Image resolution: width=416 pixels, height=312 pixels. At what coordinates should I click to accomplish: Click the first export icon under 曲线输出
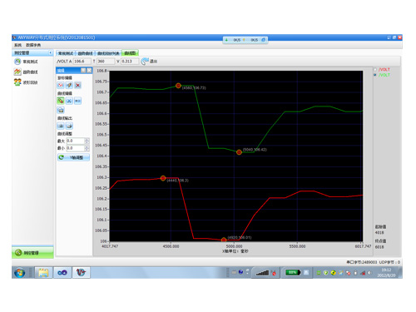tap(61, 126)
